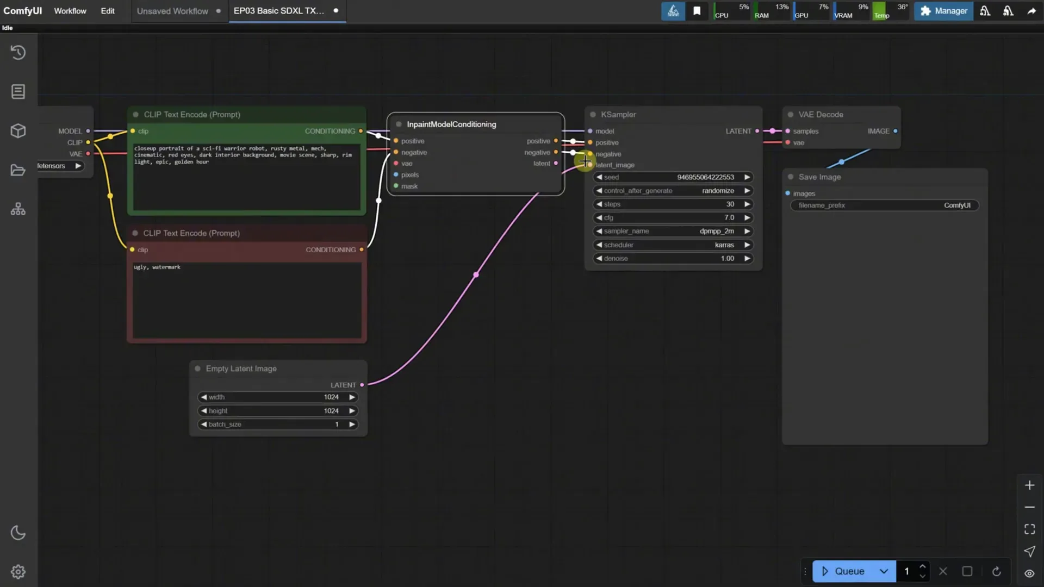Click the share arrow icon at top right
Image resolution: width=1044 pixels, height=587 pixels.
point(1031,10)
